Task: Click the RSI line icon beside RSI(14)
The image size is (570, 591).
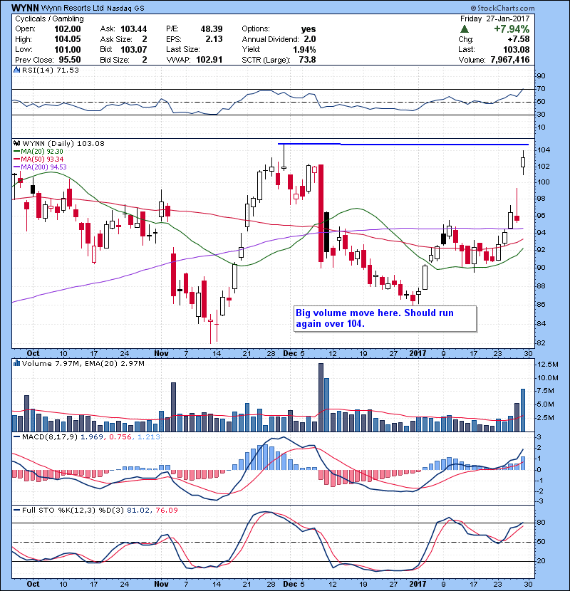Action: point(16,70)
